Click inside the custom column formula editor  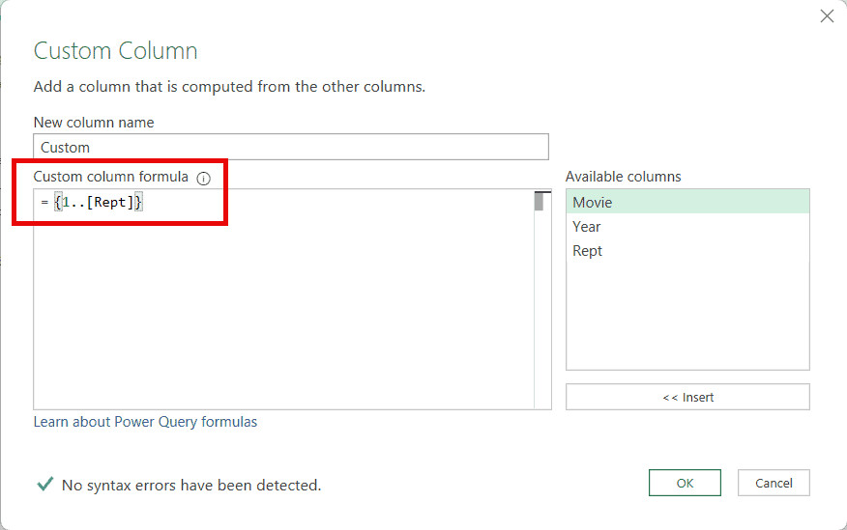tap(280, 309)
